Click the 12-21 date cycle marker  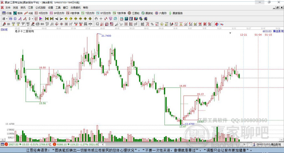pos(244,35)
